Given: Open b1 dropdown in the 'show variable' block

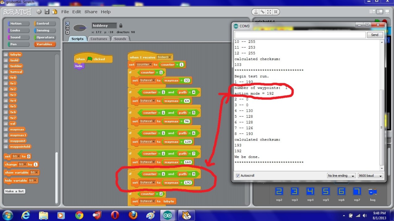Looking at the screenshot, I should (35, 173).
